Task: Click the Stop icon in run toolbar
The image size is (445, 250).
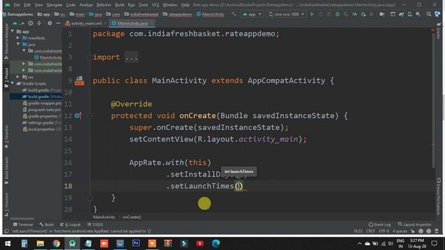Action: tap(371, 14)
